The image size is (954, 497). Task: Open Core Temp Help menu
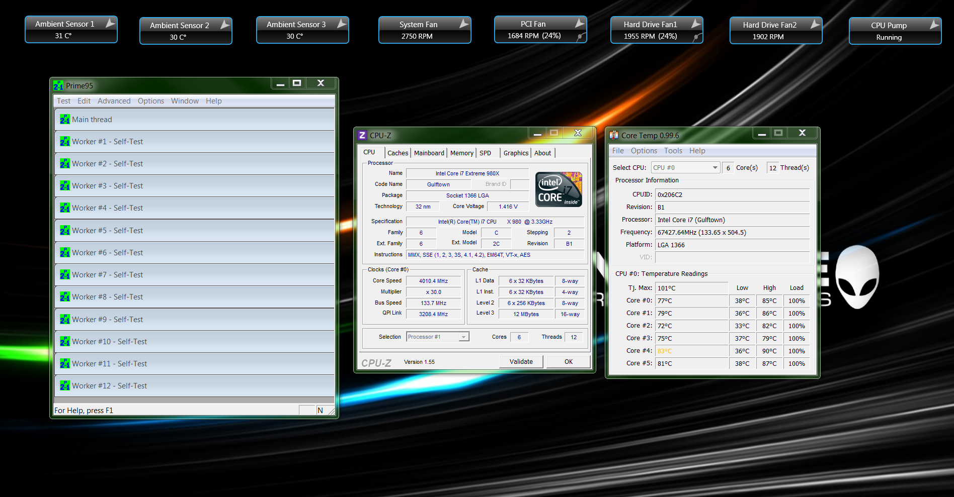coord(697,151)
